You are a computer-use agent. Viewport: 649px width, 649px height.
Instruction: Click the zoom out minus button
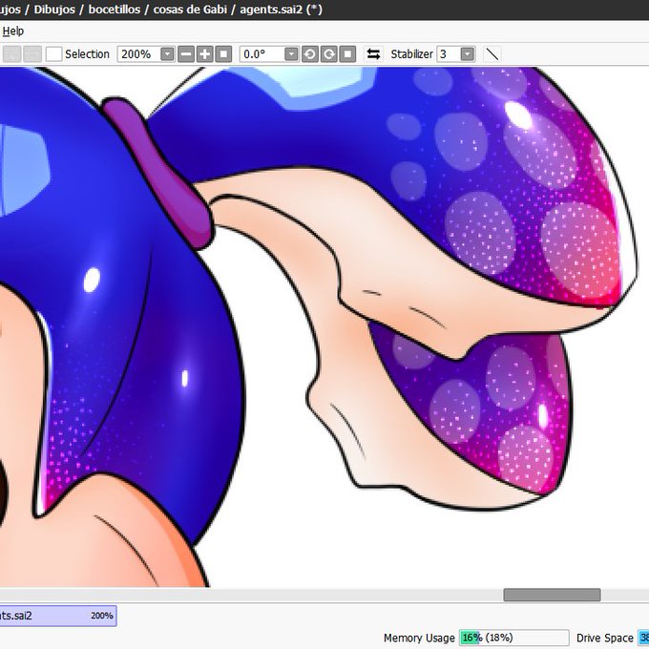coord(186,54)
